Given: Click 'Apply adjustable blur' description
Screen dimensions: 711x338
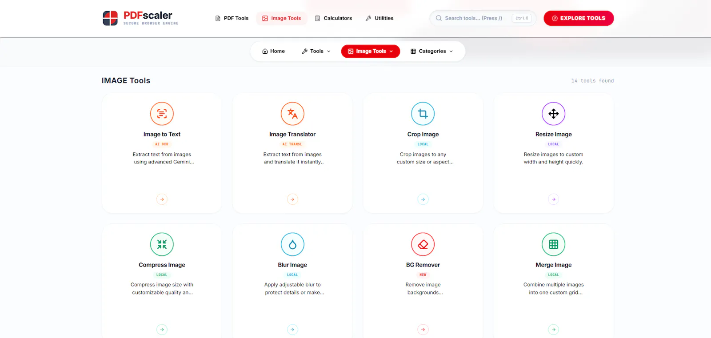Looking at the screenshot, I should click(293, 289).
